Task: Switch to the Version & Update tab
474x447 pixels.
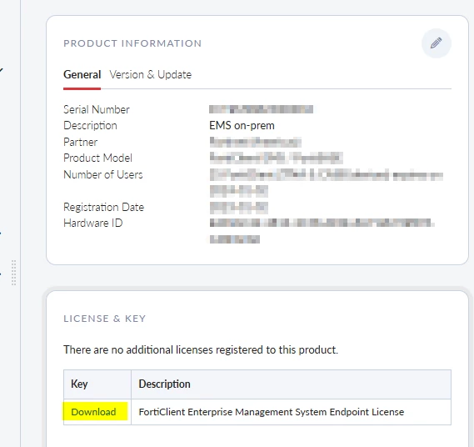Action: click(x=150, y=74)
